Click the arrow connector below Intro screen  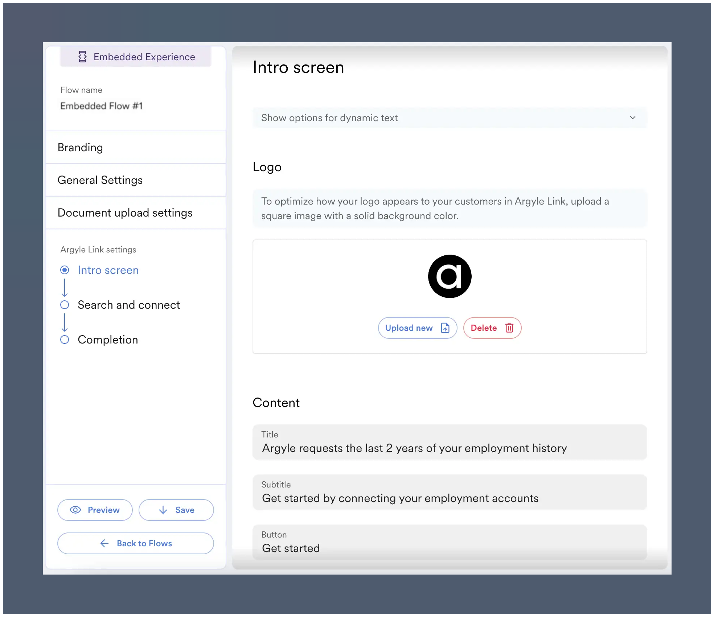coord(65,288)
